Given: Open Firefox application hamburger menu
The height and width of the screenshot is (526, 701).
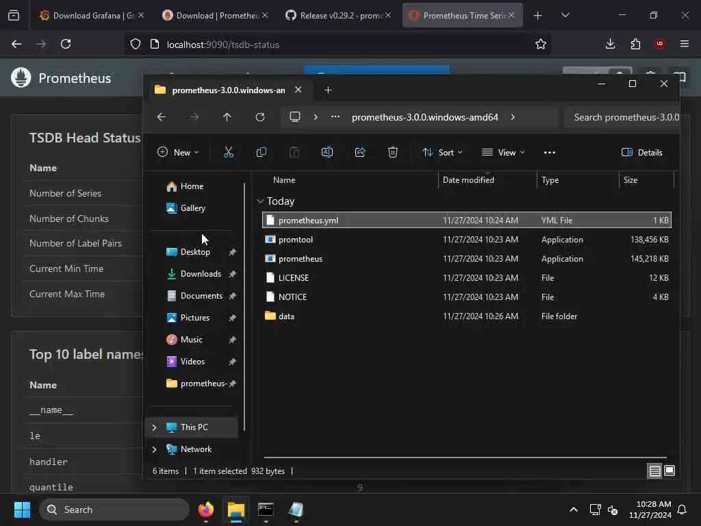Looking at the screenshot, I should coord(685,44).
